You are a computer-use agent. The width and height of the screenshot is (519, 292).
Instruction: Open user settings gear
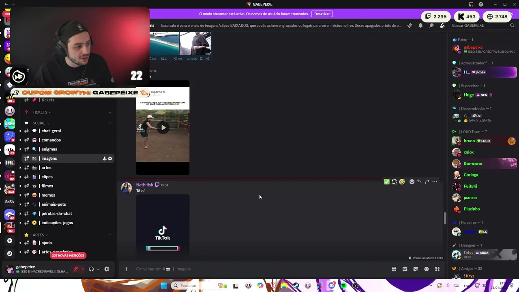coord(107,269)
